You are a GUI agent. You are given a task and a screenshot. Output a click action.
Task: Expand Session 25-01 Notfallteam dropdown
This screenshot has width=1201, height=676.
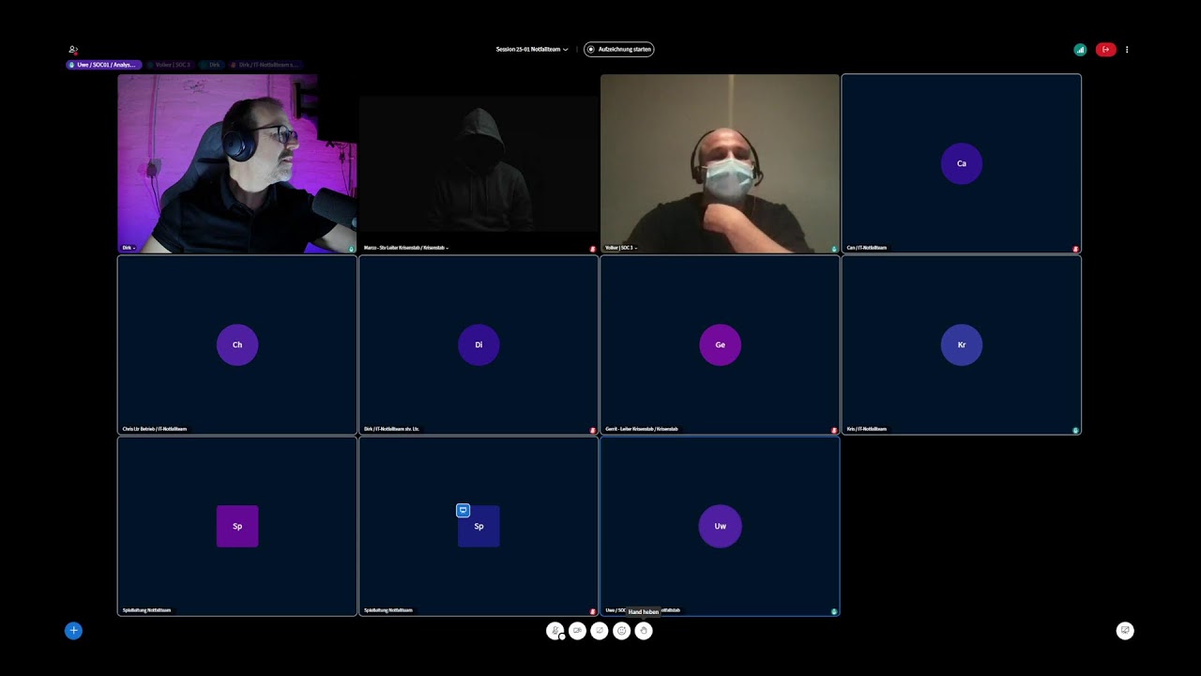pyautogui.click(x=532, y=50)
